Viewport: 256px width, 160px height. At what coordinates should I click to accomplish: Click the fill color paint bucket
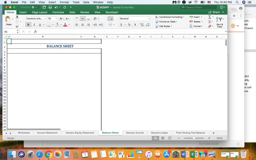pos(57,25)
